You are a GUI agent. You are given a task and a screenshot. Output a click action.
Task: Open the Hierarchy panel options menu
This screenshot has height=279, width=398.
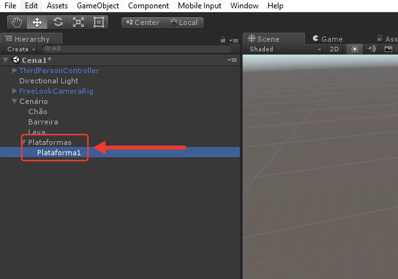coord(234,40)
